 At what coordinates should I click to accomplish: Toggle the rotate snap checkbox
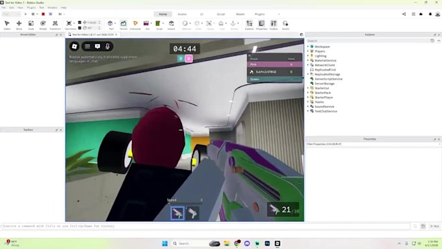pyautogui.click(x=79, y=28)
